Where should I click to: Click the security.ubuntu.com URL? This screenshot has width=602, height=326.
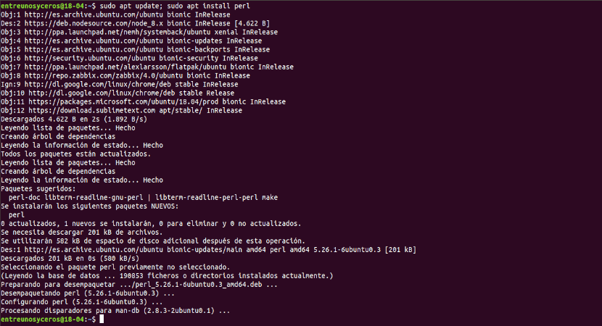[90, 58]
